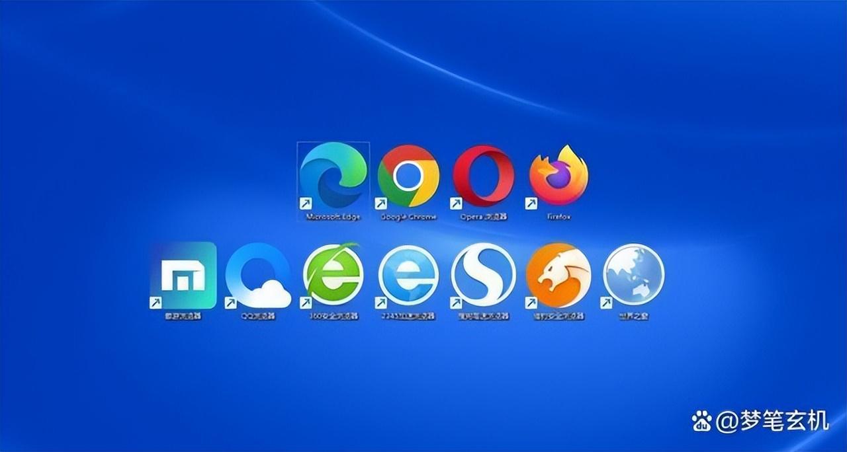Click the QQ浏览器 text label
This screenshot has width=847, height=452.
point(258,316)
